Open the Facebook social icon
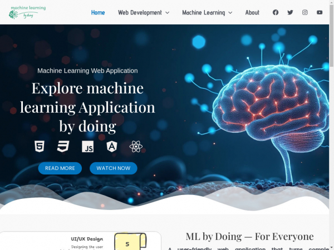Viewport: 334px width, 250px height. [276, 12]
